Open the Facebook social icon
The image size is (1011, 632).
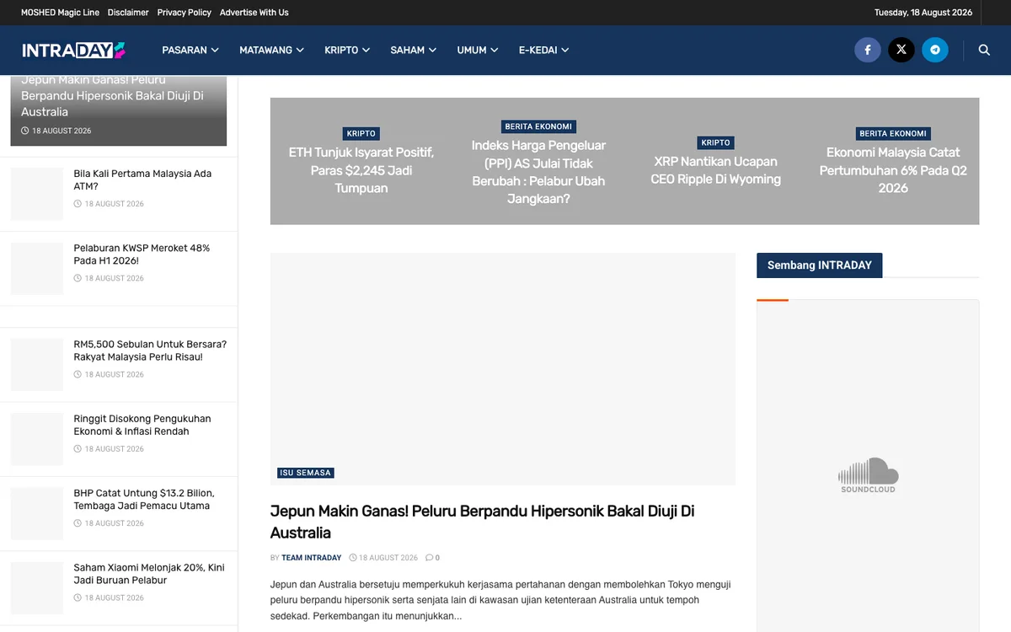(x=868, y=50)
